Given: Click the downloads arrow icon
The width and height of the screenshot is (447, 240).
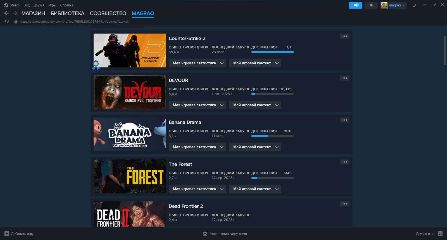Looking at the screenshot, I should coord(205,234).
